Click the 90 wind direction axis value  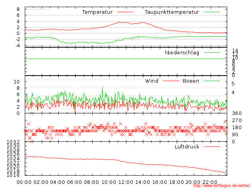[x=235, y=135]
